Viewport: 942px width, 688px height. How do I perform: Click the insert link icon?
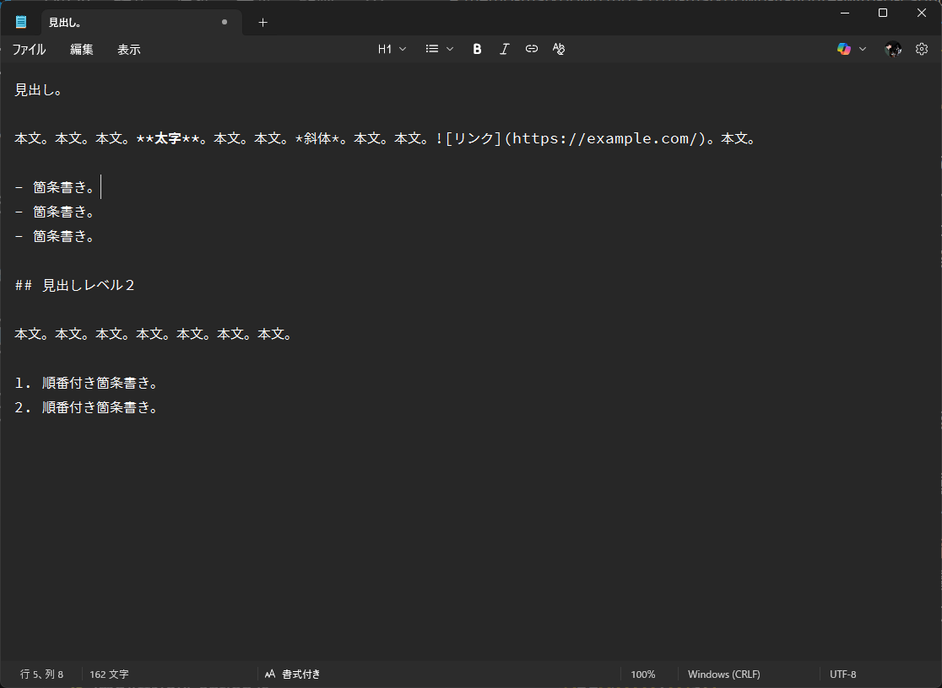[x=531, y=49]
